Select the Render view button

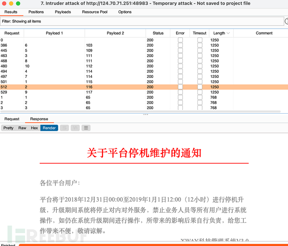click(x=49, y=128)
